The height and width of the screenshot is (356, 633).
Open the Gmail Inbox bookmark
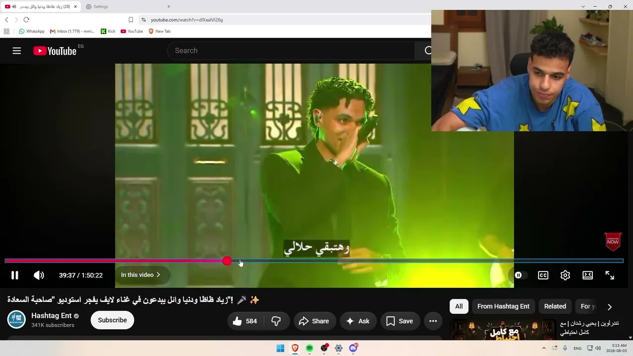pos(72,31)
